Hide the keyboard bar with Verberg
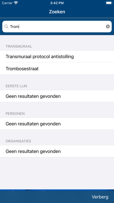The height and width of the screenshot is (203, 114). click(x=100, y=197)
